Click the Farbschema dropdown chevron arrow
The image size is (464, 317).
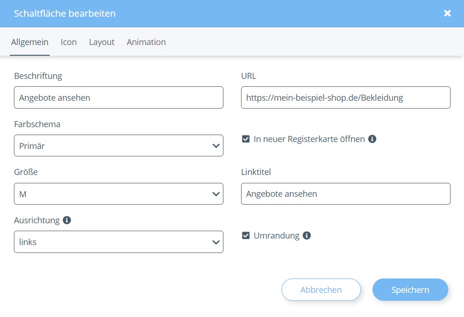tap(216, 146)
